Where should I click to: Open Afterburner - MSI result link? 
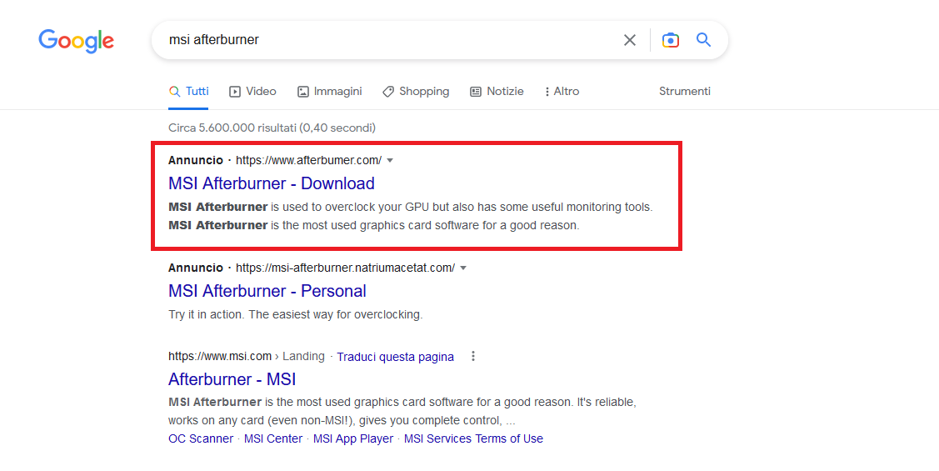[232, 379]
